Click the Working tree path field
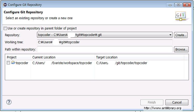194x112 pixels. tap(105, 42)
